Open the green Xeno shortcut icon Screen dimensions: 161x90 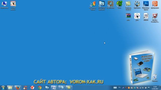coord(119,4)
